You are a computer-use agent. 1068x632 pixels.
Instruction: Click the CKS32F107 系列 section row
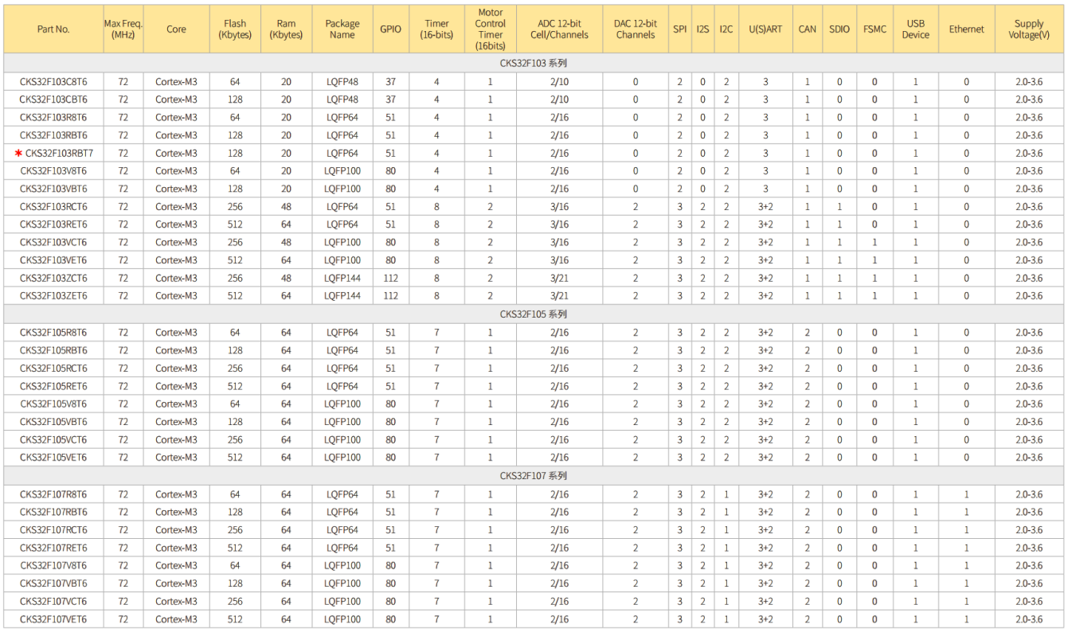(534, 476)
